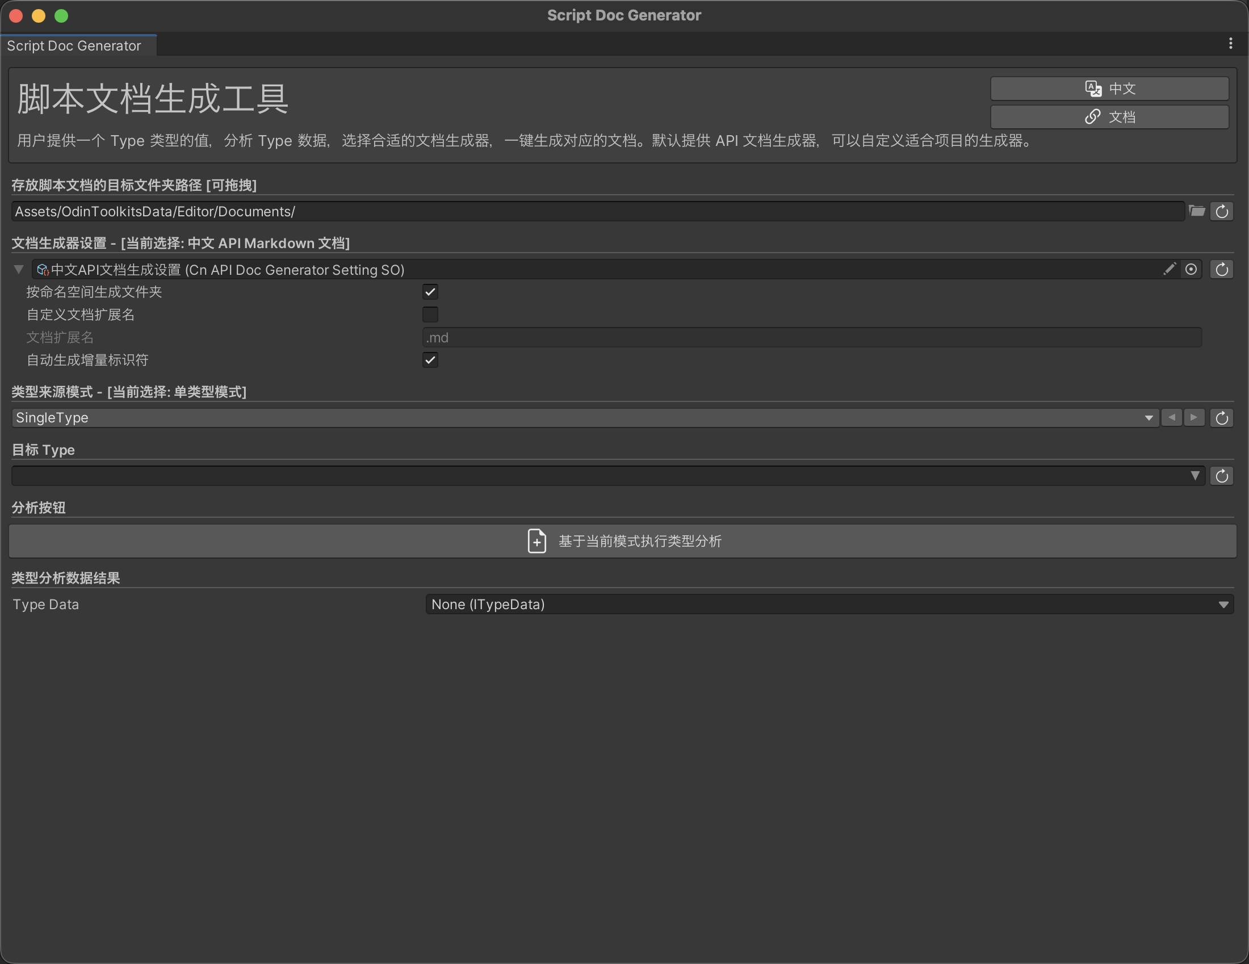Open the three-dot window menu at top right
Image resolution: width=1249 pixels, height=964 pixels.
1232,44
